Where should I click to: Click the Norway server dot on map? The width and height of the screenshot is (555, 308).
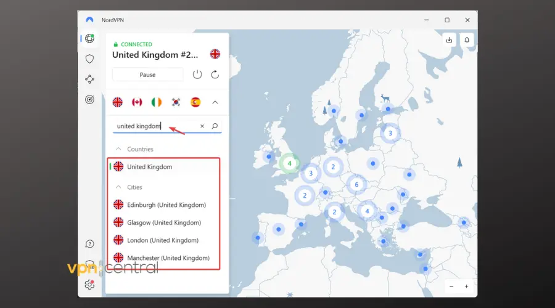[334, 111]
